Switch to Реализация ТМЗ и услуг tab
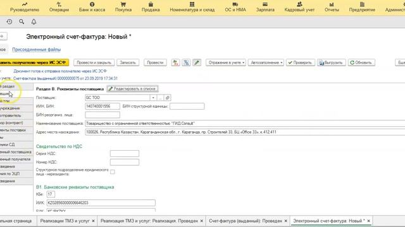 (x=65, y=221)
